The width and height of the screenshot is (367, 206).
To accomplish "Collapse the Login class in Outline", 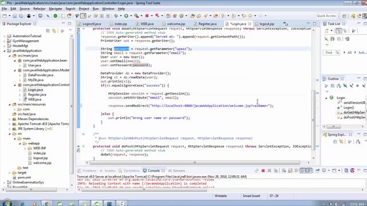I will [x=326, y=98].
